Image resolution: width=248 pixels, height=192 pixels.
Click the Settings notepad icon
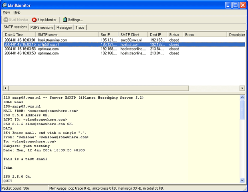click(65, 20)
